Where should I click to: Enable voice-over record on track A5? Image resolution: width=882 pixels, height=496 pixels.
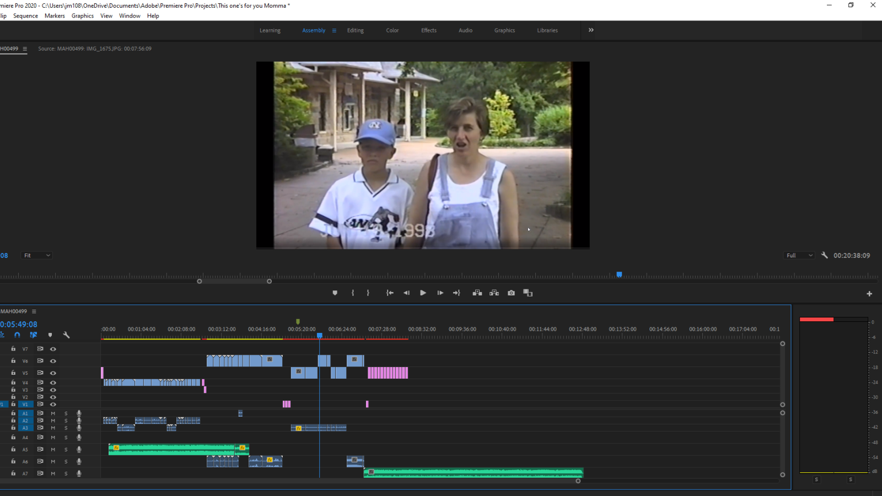pyautogui.click(x=79, y=450)
